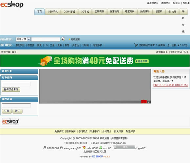Select banner slide 1 indicator
Viewport: 190px width, 163px height.
click(144, 102)
